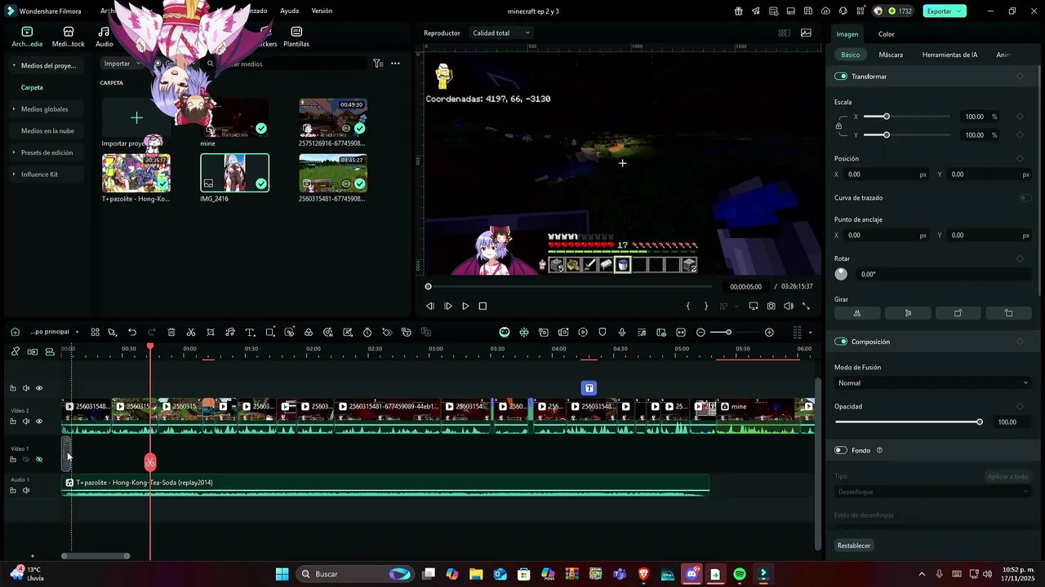Open the Versión menu
Screen dimensions: 1045x587
point(322,11)
